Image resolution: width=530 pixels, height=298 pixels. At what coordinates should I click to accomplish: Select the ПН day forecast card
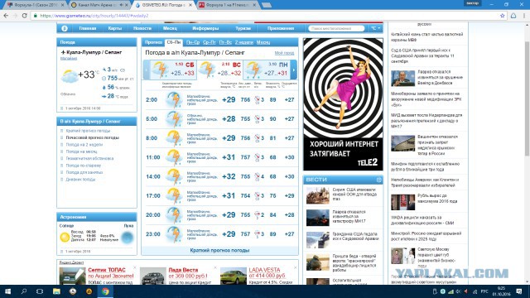pos(267,70)
